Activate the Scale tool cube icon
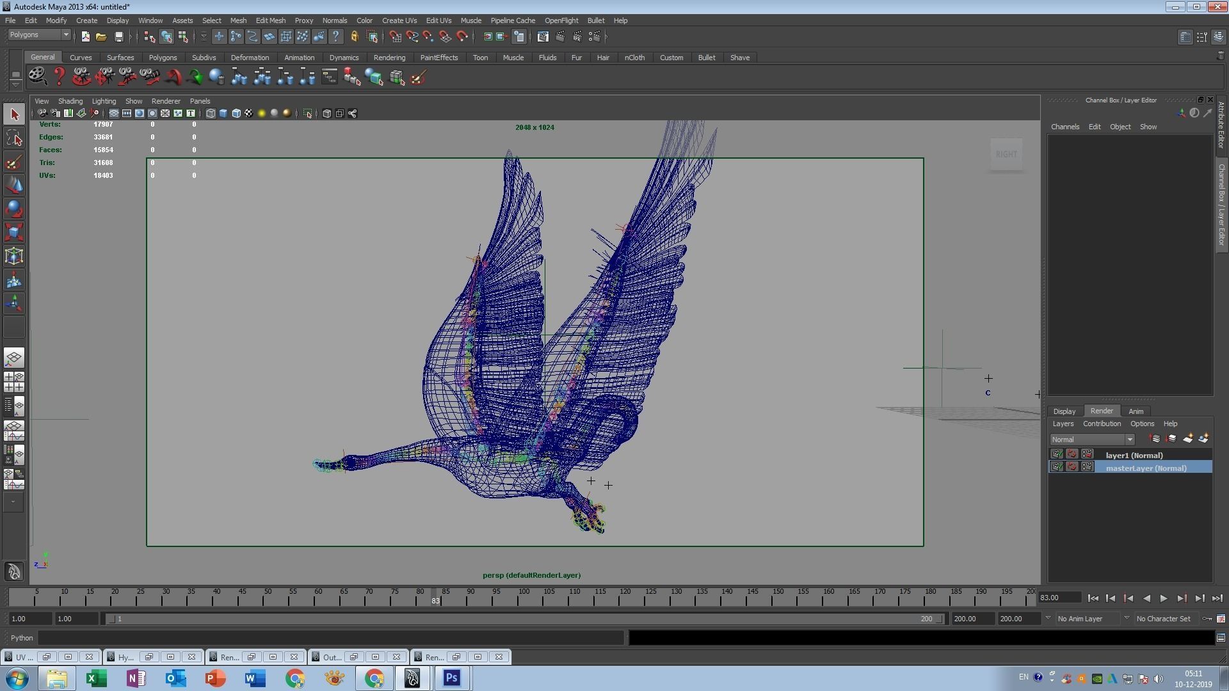 [x=14, y=233]
